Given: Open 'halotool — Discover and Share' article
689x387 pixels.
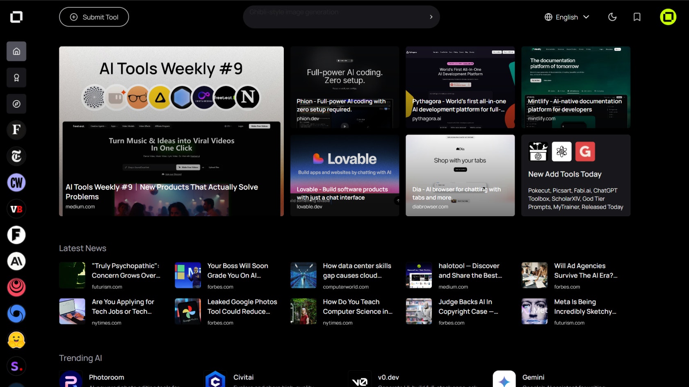Looking at the screenshot, I should [x=458, y=275].
